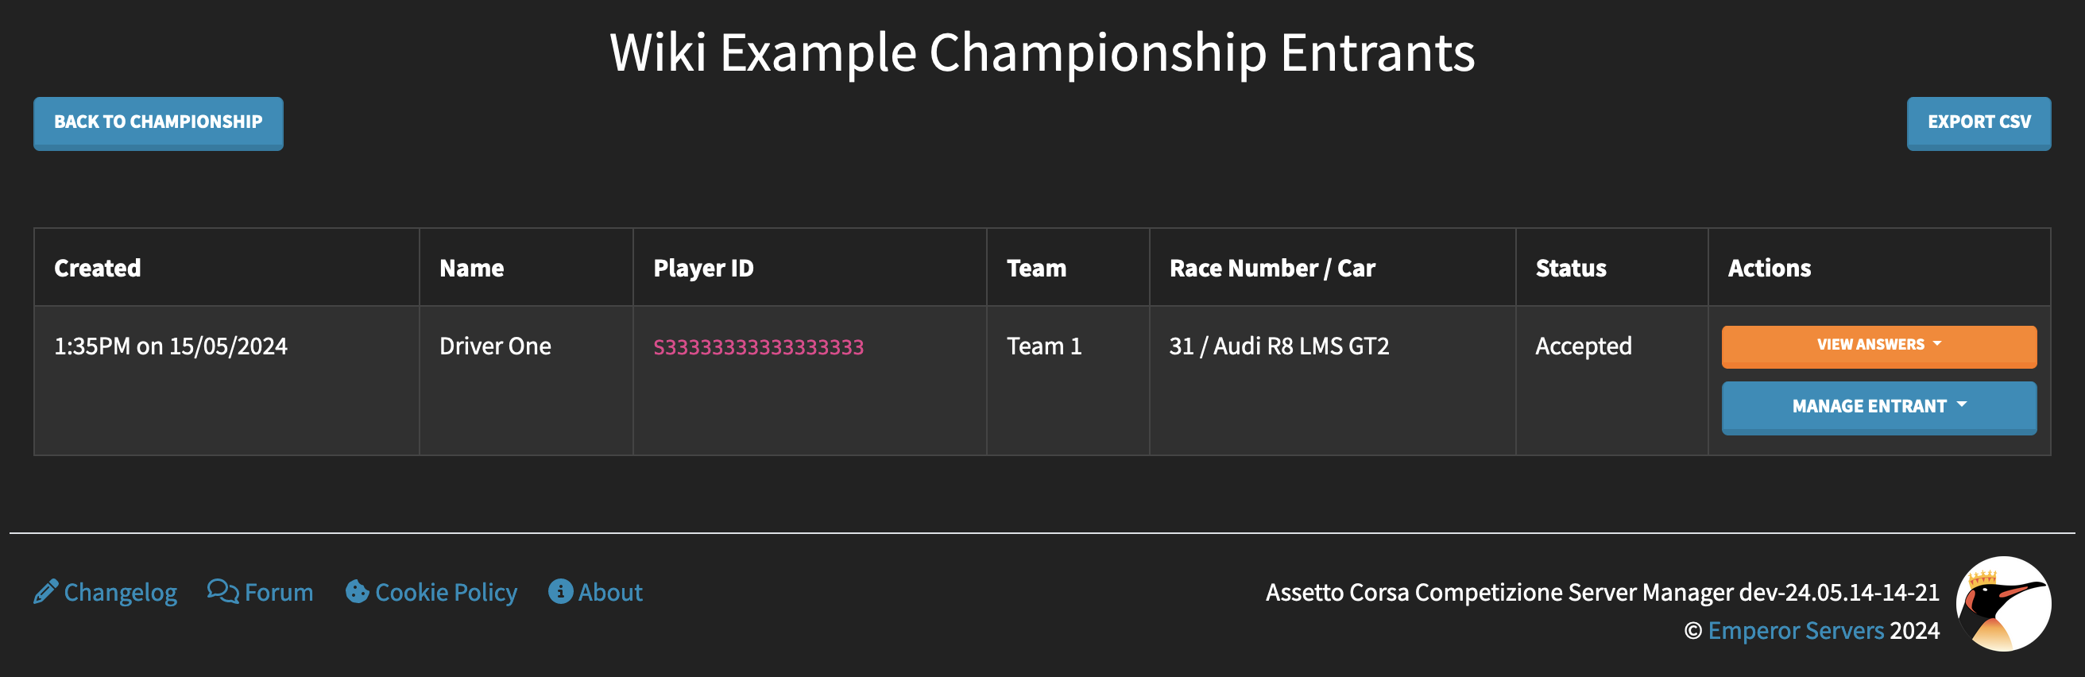
Task: Select the Driver One name cell
Action: click(x=494, y=346)
